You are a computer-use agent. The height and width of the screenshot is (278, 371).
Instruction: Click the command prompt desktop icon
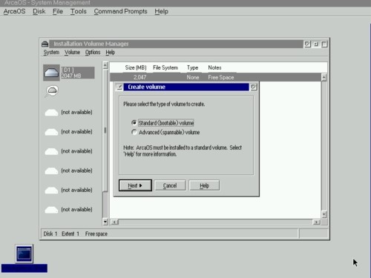click(24, 254)
